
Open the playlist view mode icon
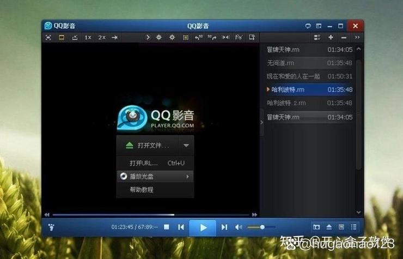(x=317, y=38)
